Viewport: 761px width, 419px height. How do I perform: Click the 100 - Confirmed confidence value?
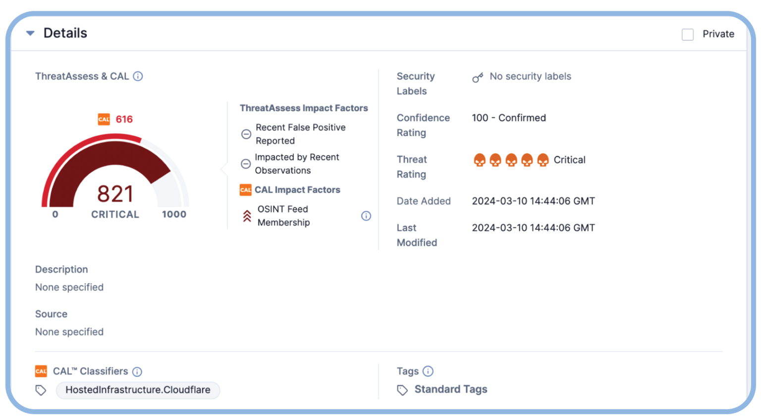click(509, 118)
